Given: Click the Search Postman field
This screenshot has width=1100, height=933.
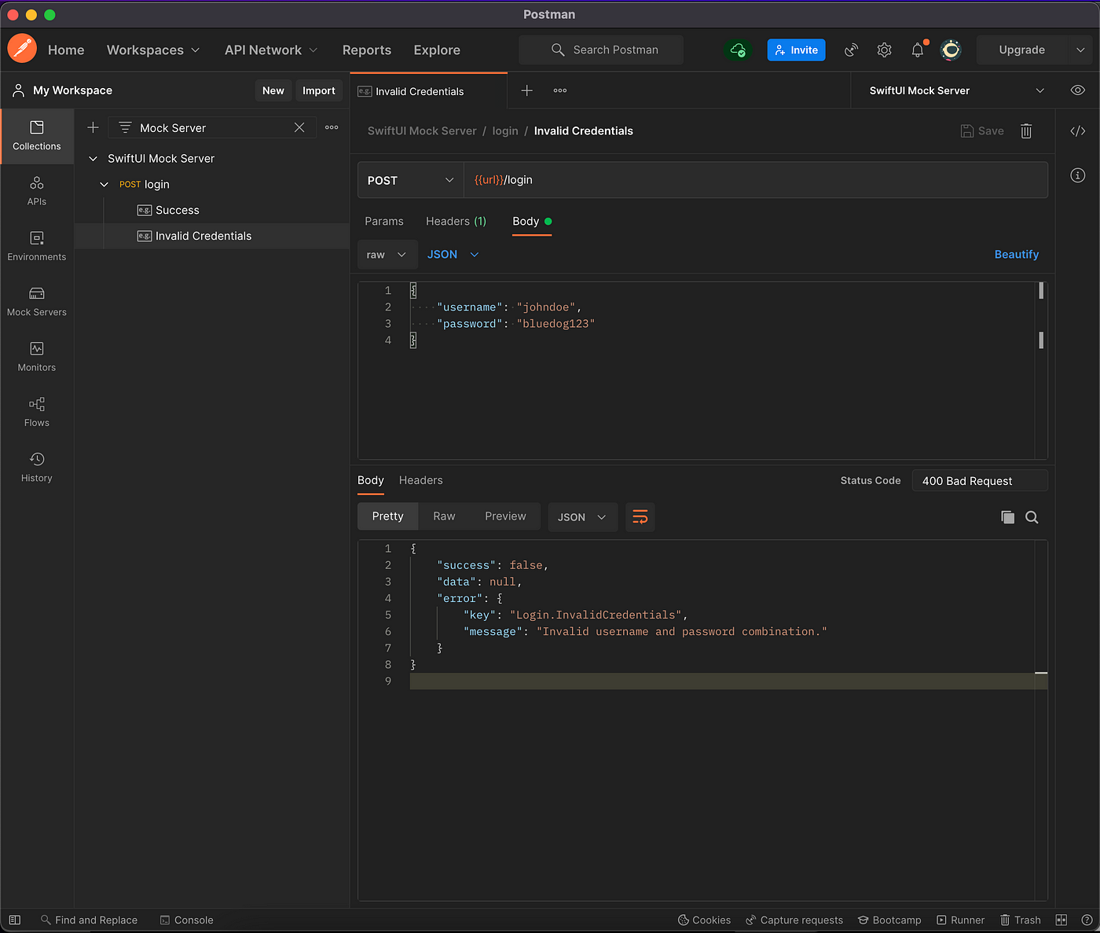Looking at the screenshot, I should (x=601, y=50).
